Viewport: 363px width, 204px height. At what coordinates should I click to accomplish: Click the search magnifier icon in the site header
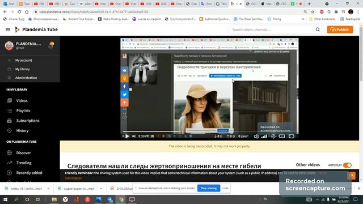pos(318,29)
